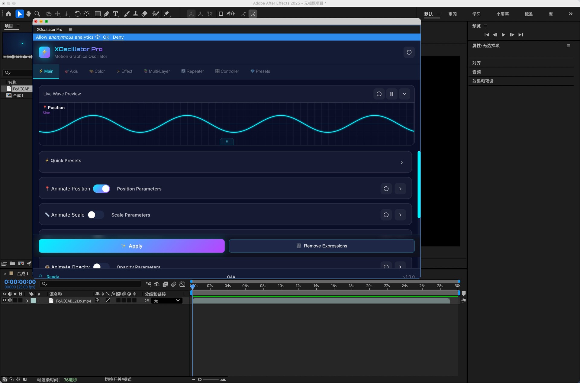Click the timeline zoom slider handle
The height and width of the screenshot is (383, 580).
coord(200,379)
